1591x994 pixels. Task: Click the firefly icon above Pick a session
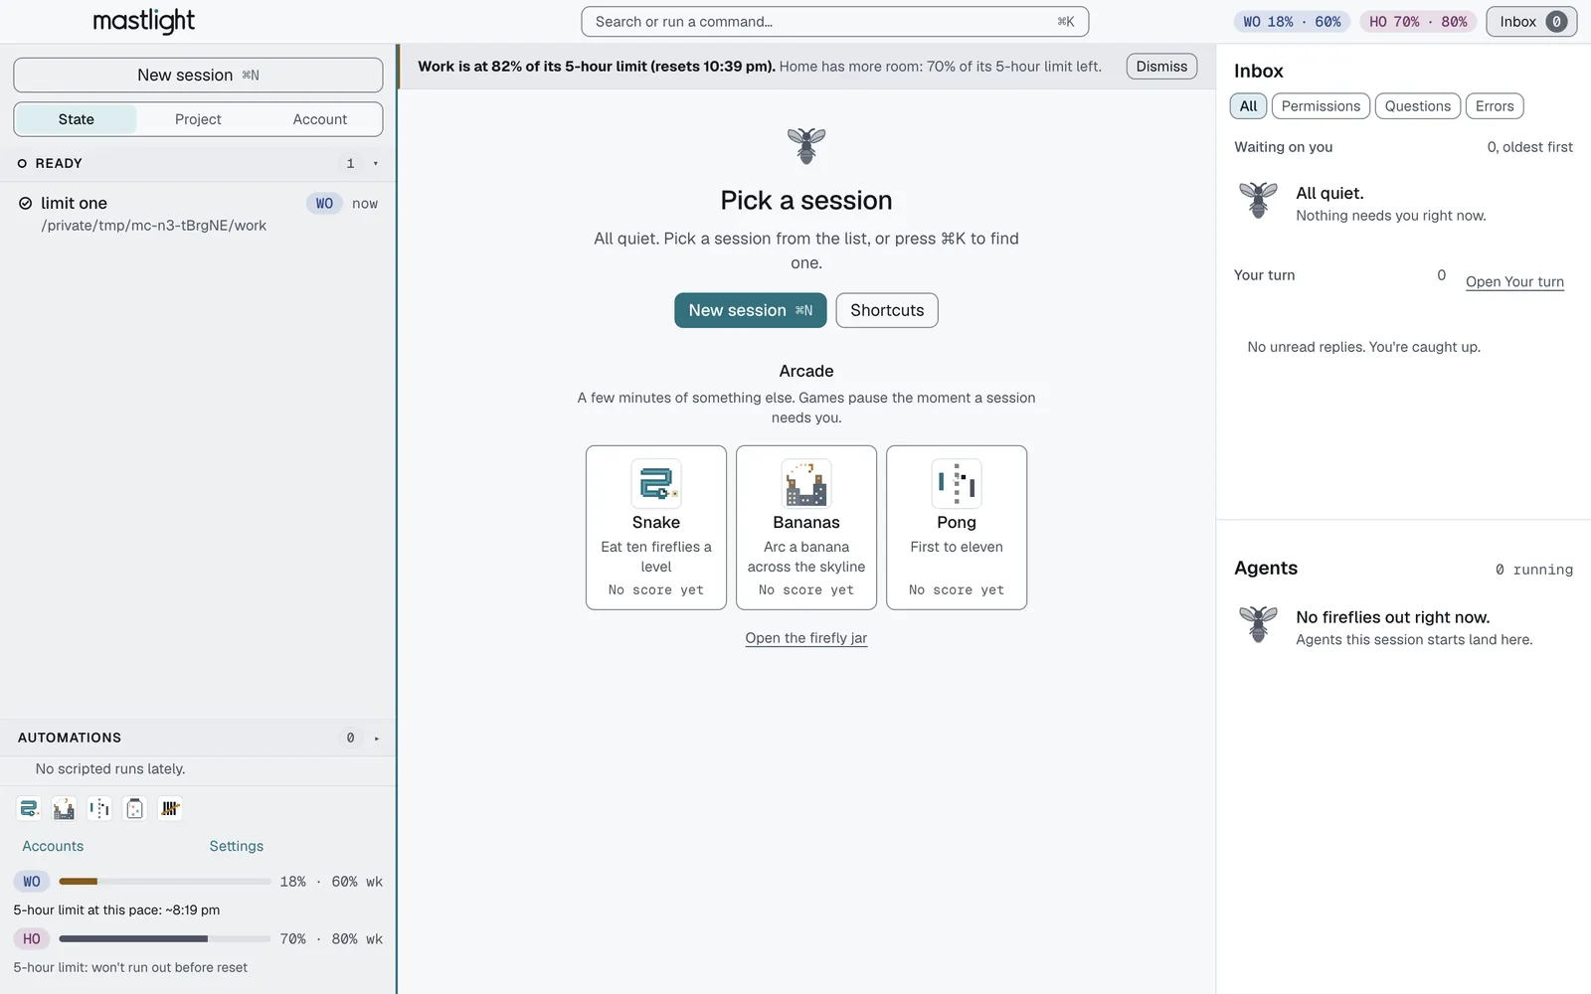[x=806, y=146]
